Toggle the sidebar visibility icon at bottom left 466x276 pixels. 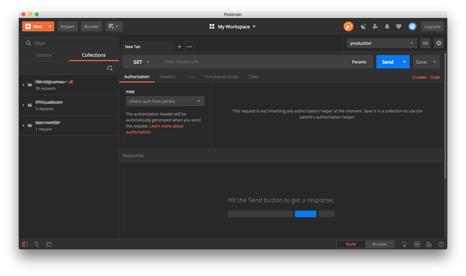pos(24,245)
